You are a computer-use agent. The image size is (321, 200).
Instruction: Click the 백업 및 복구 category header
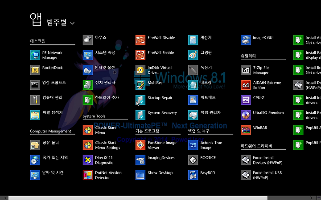click(198, 131)
